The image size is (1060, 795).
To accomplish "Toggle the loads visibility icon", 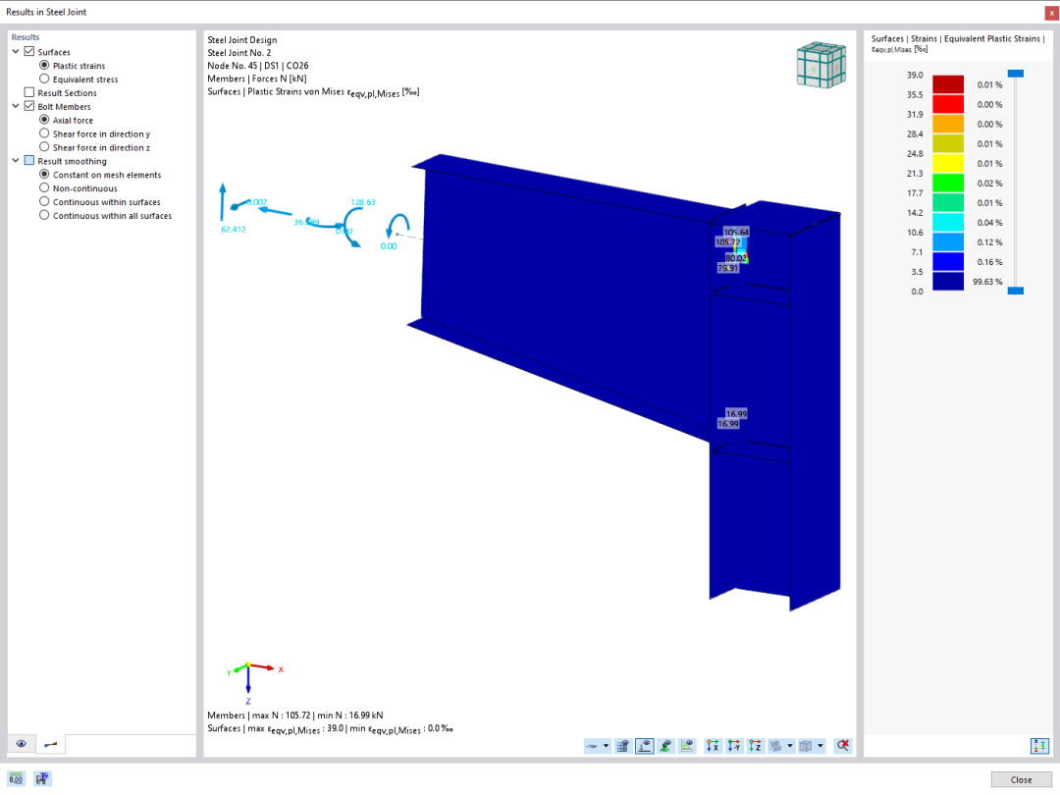I will [644, 746].
